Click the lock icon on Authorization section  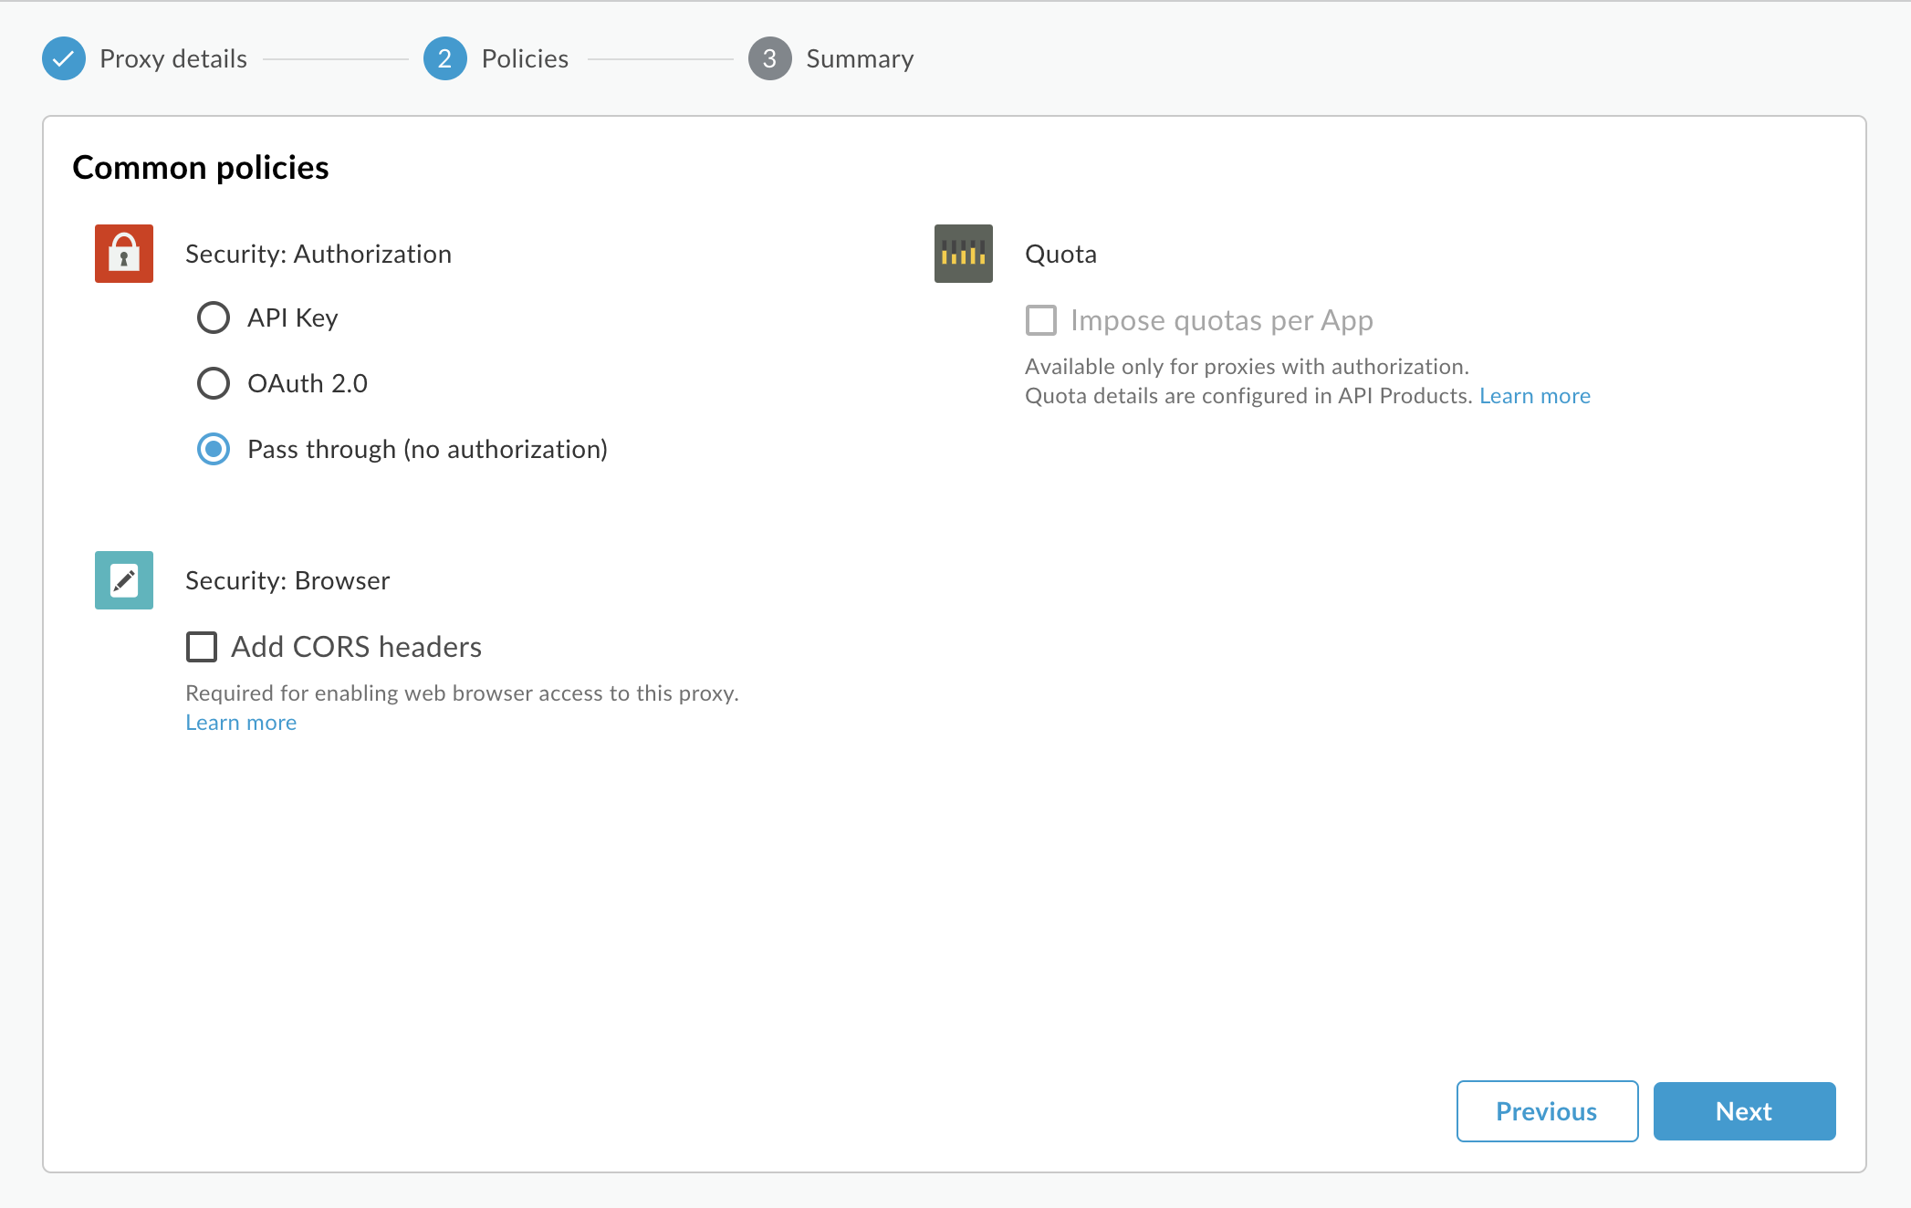pyautogui.click(x=122, y=254)
